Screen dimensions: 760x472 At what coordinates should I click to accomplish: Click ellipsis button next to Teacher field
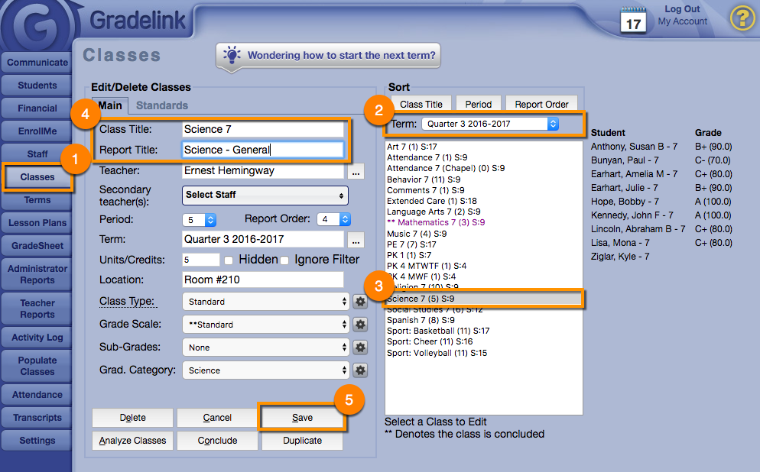pos(357,172)
